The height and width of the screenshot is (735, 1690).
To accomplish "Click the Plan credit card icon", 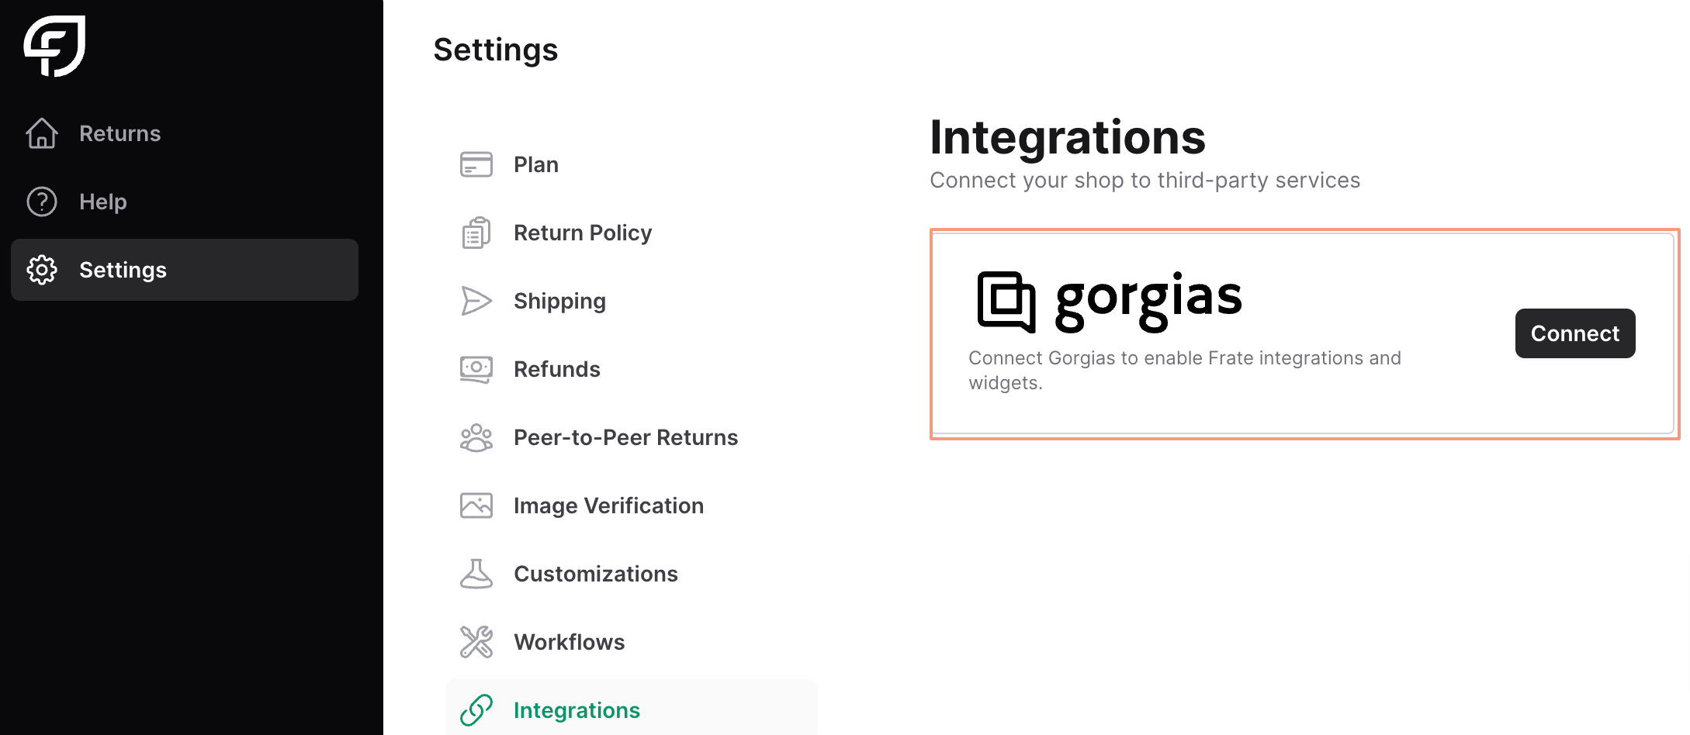I will tap(476, 164).
